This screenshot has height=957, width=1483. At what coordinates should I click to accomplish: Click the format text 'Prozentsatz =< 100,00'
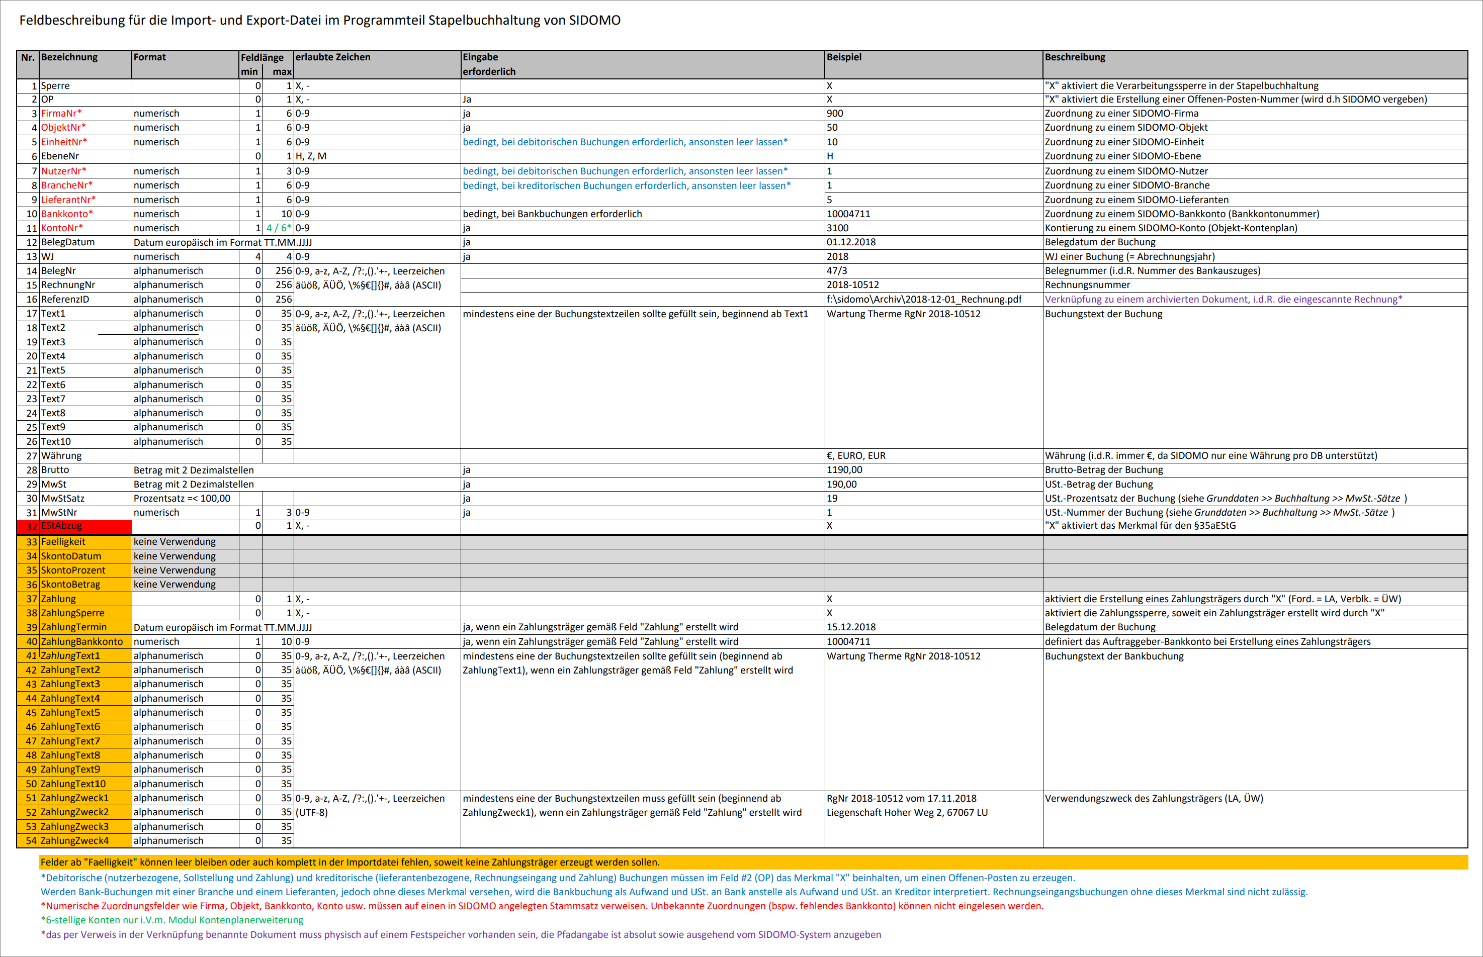click(x=182, y=499)
